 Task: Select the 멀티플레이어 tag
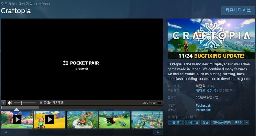pyautogui.click(x=222, y=122)
